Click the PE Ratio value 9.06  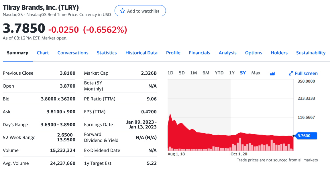point(152,99)
